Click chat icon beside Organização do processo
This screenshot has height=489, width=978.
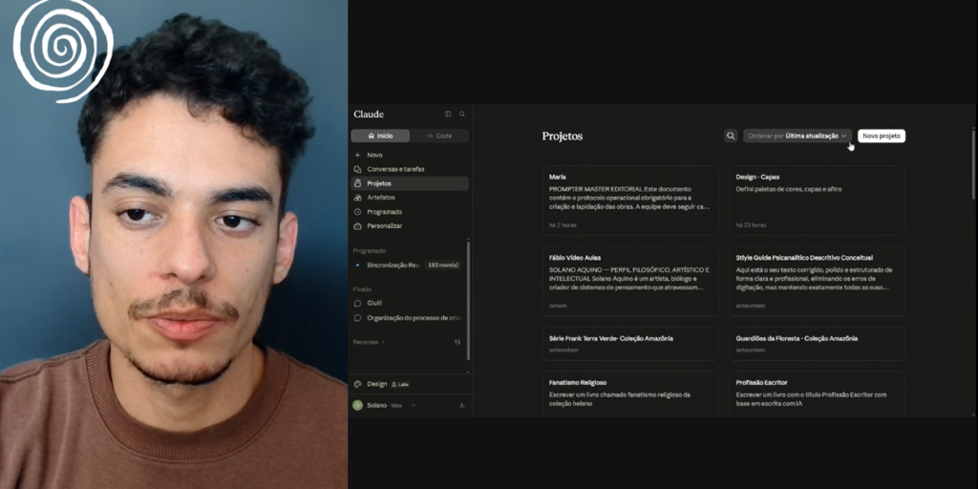click(357, 317)
